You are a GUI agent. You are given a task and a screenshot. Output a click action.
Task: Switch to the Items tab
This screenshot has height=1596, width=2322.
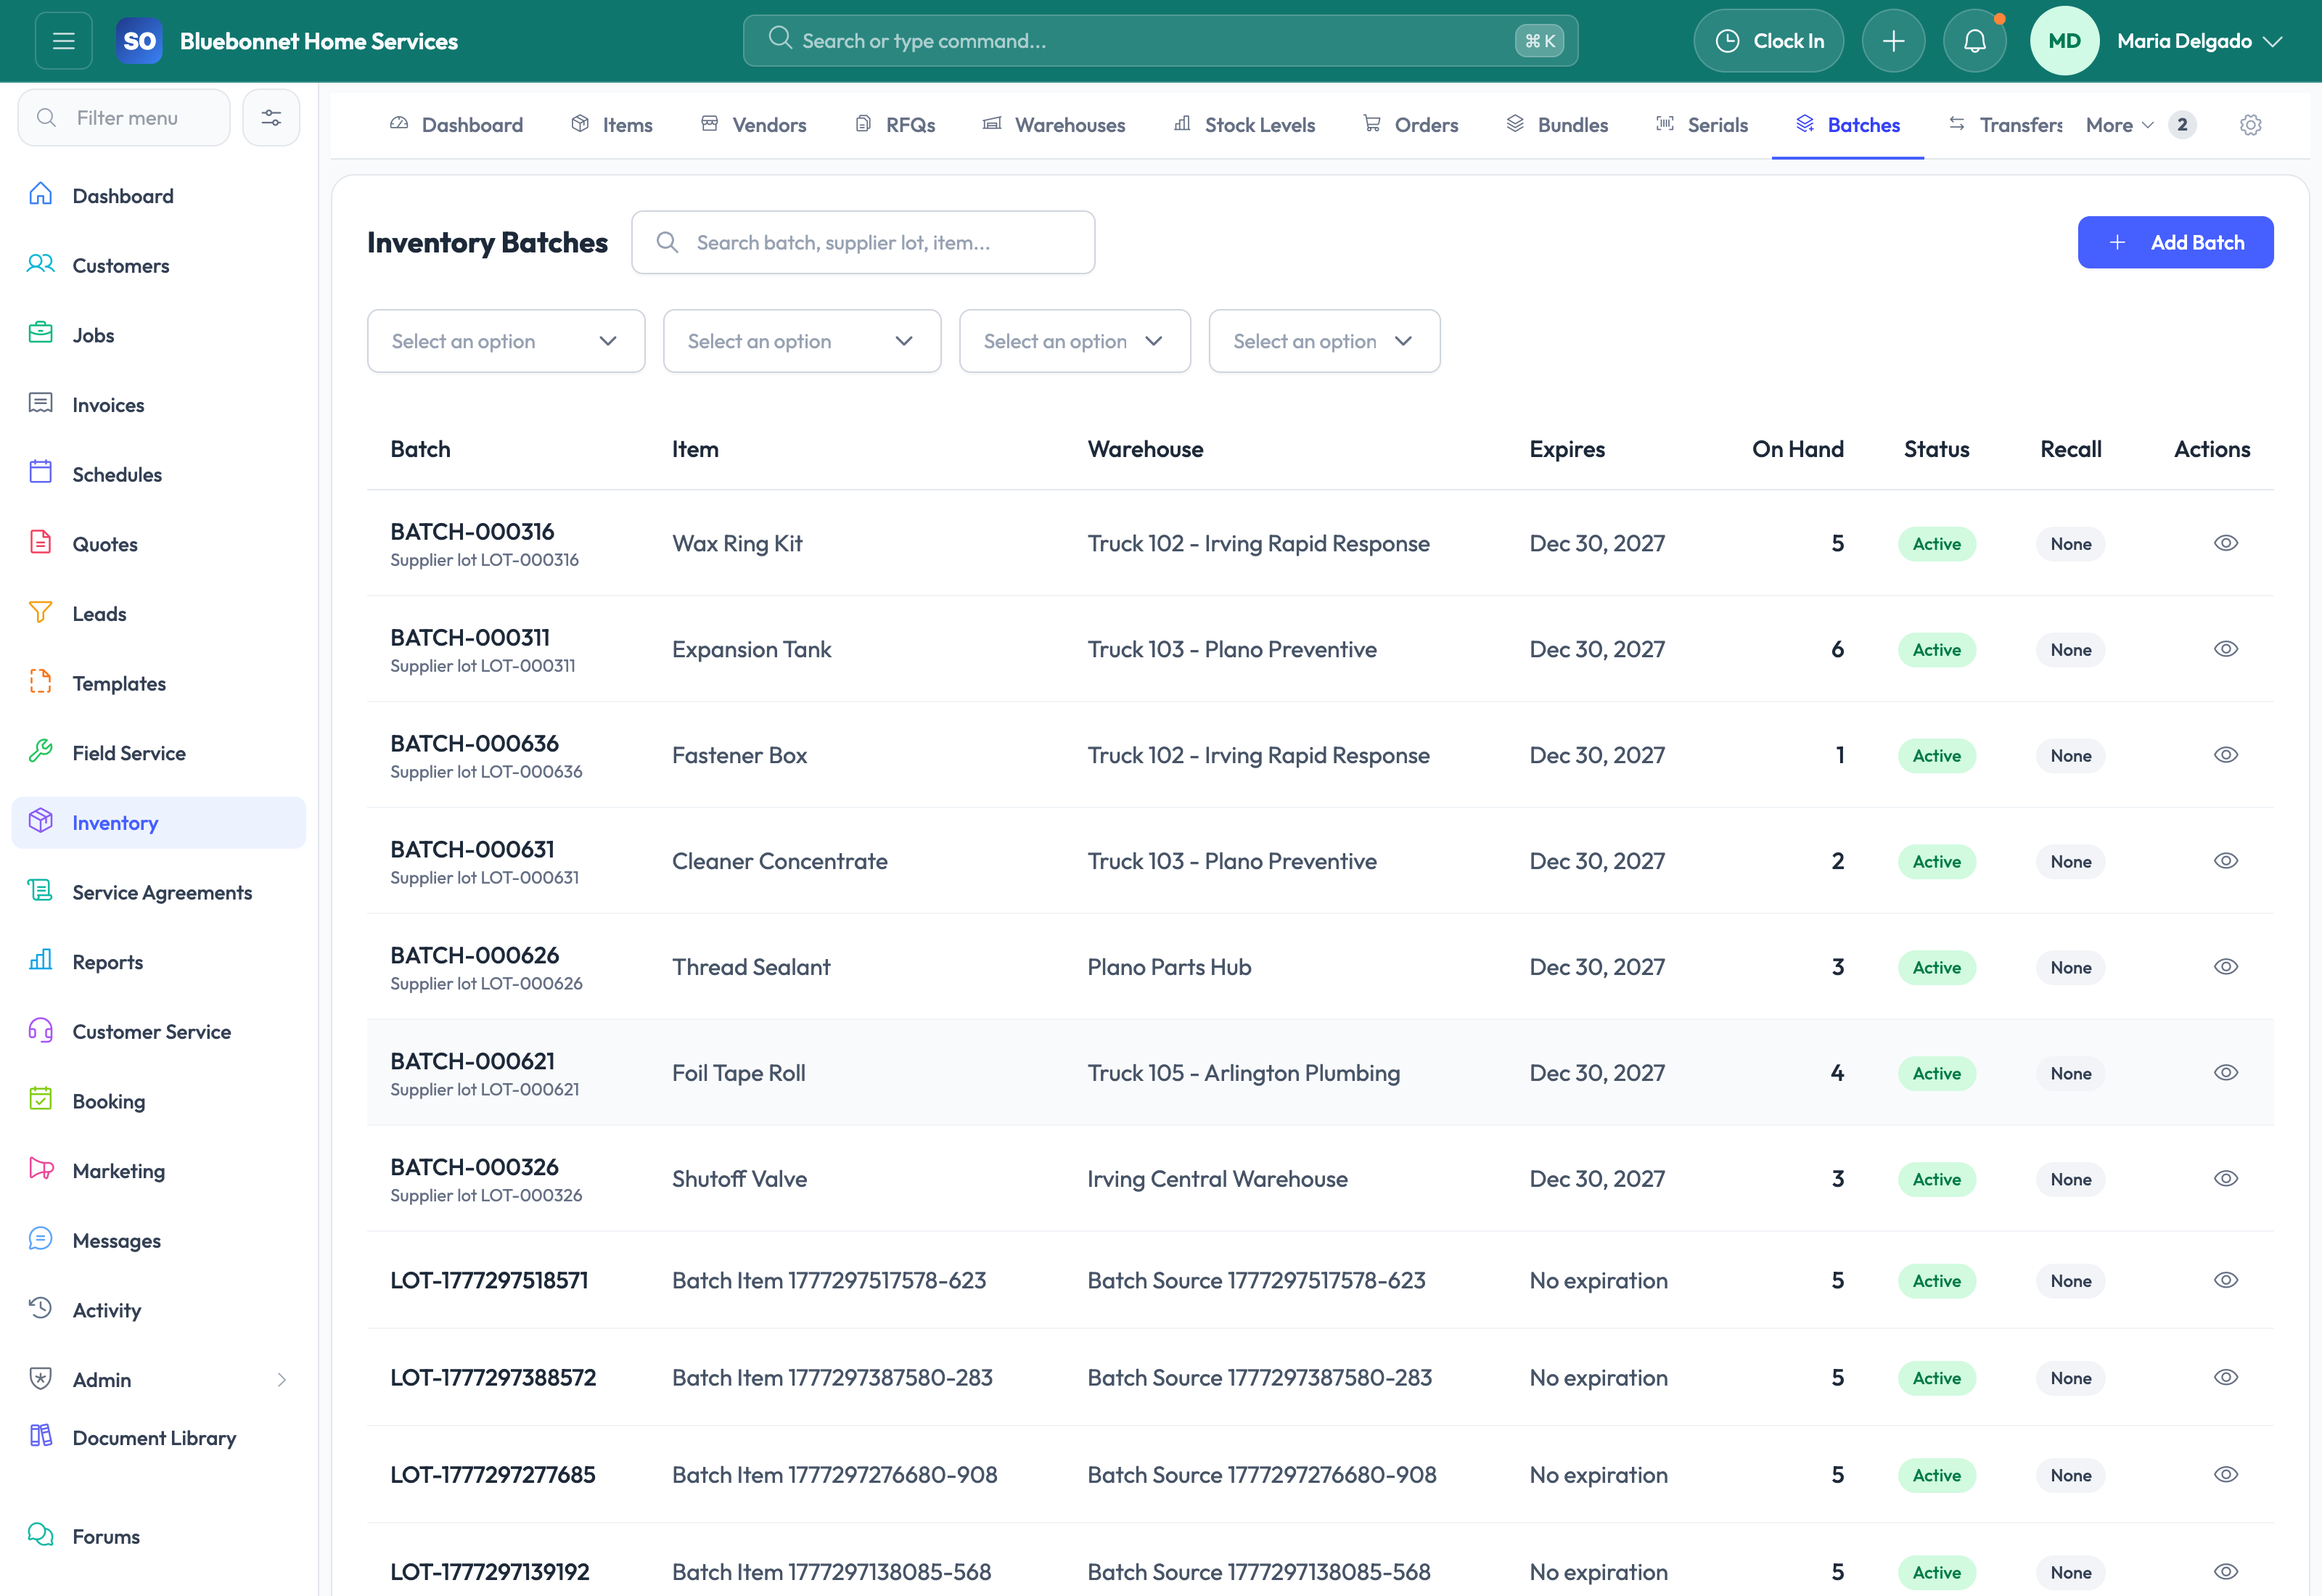click(611, 125)
